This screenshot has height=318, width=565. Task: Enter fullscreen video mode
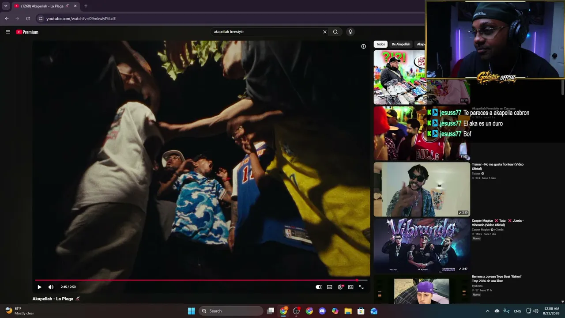click(361, 287)
